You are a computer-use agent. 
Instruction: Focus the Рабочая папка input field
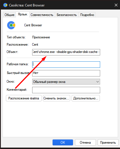(66, 64)
